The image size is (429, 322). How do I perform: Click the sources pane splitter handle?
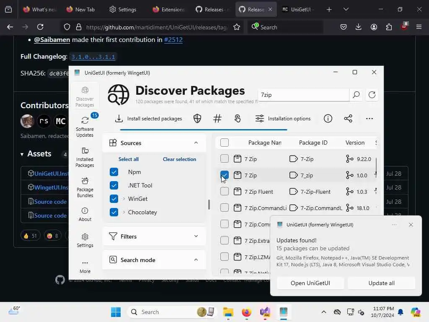209,205
